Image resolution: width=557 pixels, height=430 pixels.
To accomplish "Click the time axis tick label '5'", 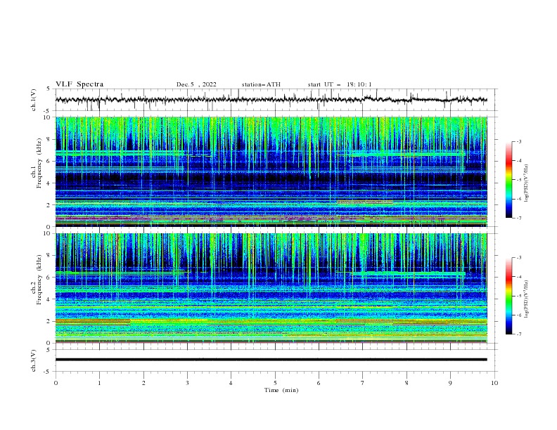I will [x=275, y=383].
